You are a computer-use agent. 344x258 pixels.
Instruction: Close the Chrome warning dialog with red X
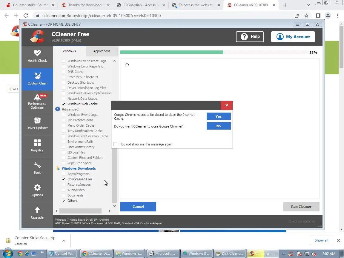(x=227, y=105)
